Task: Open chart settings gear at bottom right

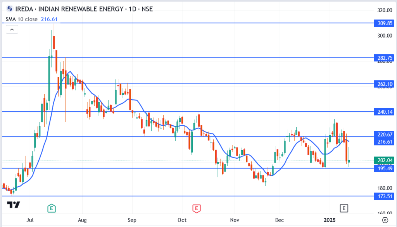Action: [x=385, y=220]
